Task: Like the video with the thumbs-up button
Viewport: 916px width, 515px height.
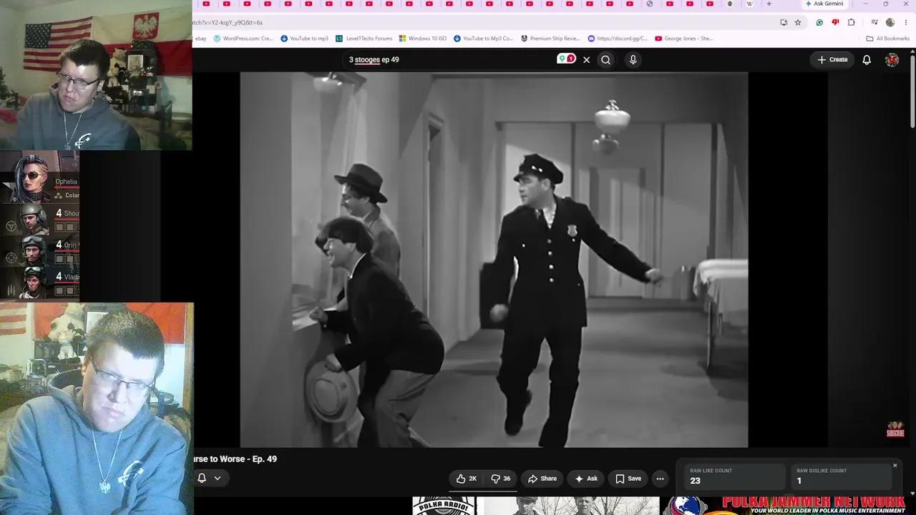Action: (x=466, y=479)
